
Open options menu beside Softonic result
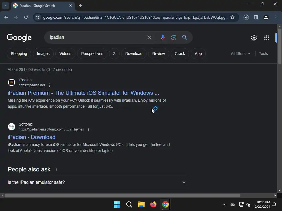[x=89, y=129]
